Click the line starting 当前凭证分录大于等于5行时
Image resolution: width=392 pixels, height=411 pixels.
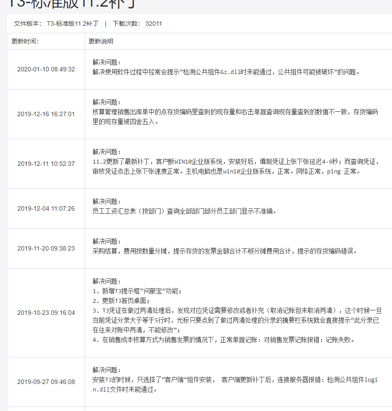point(236,320)
